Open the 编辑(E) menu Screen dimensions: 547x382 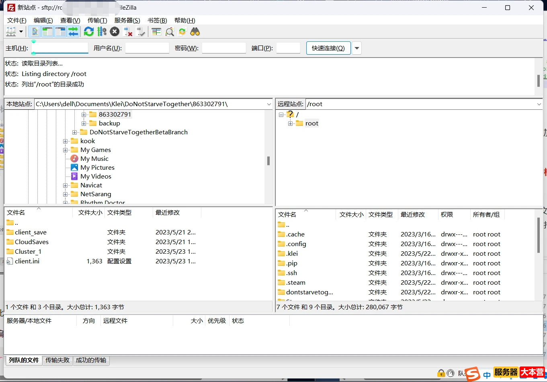pyautogui.click(x=43, y=20)
